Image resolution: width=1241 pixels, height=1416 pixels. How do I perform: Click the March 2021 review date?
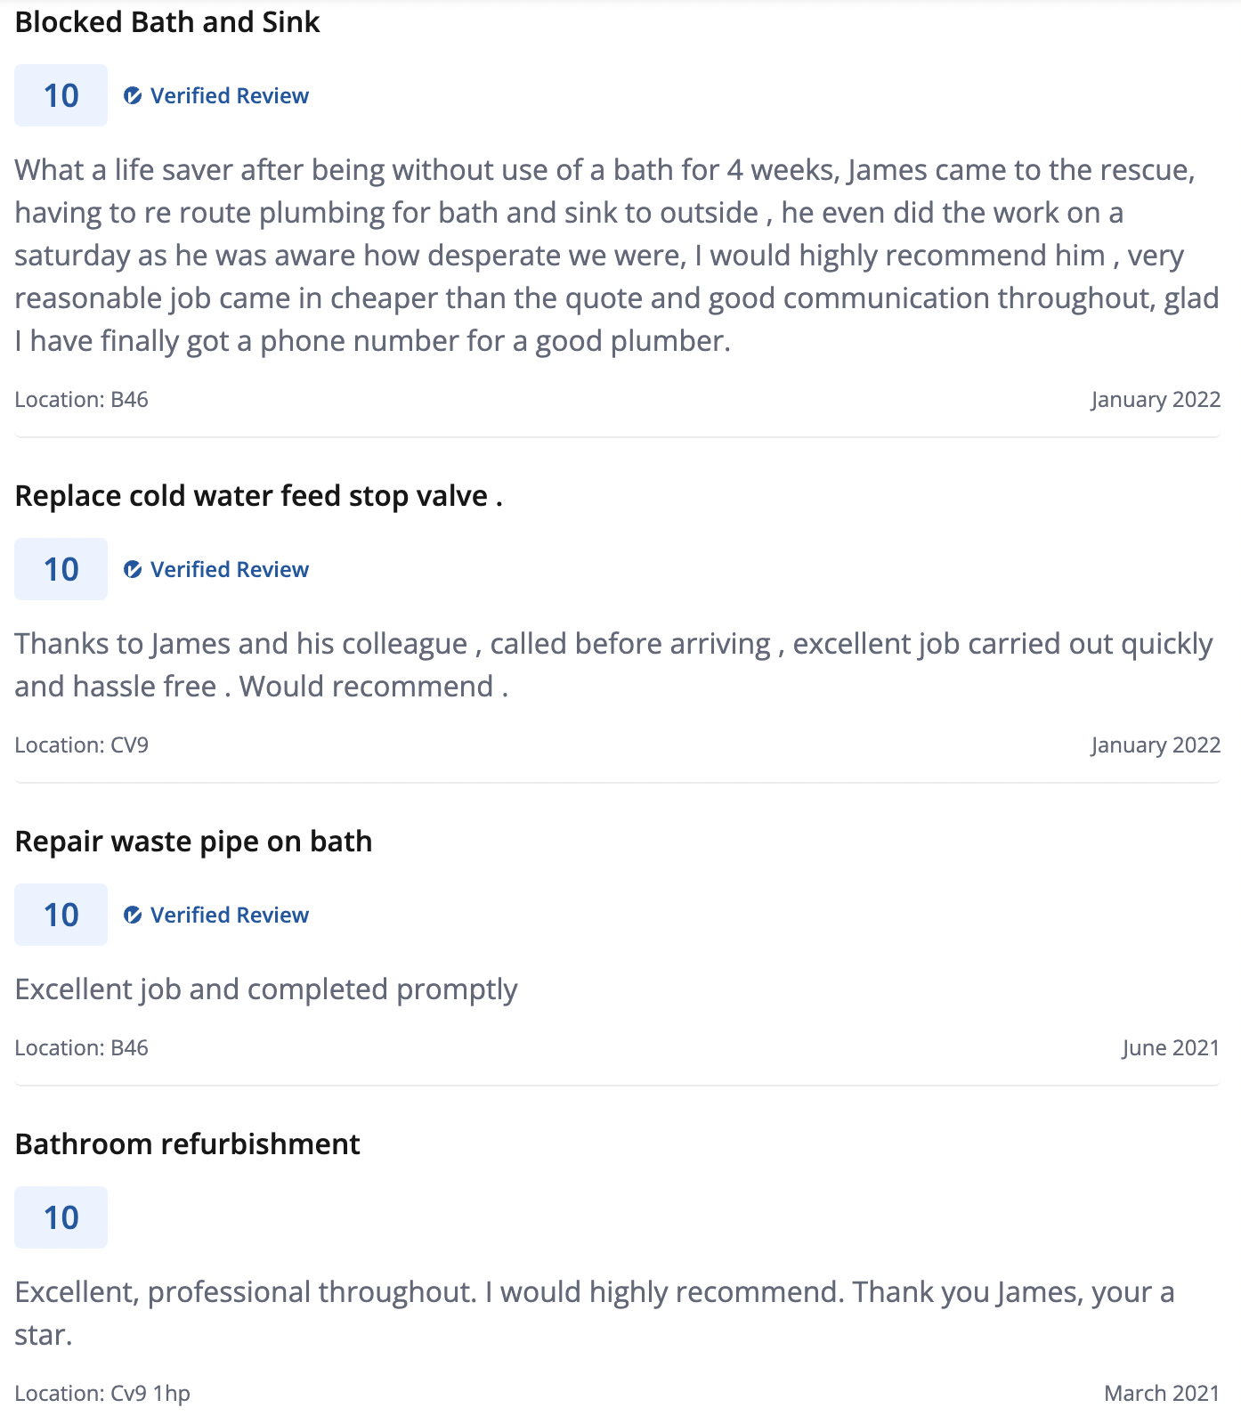(x=1162, y=1394)
